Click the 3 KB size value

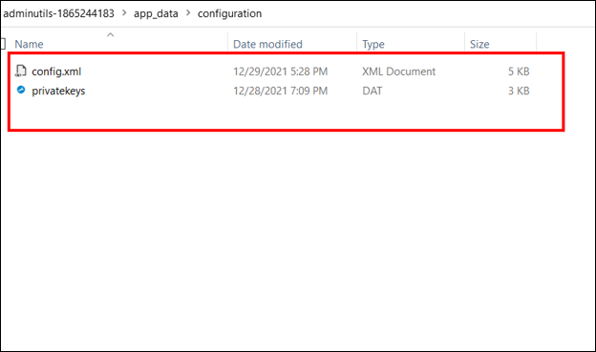(x=519, y=91)
